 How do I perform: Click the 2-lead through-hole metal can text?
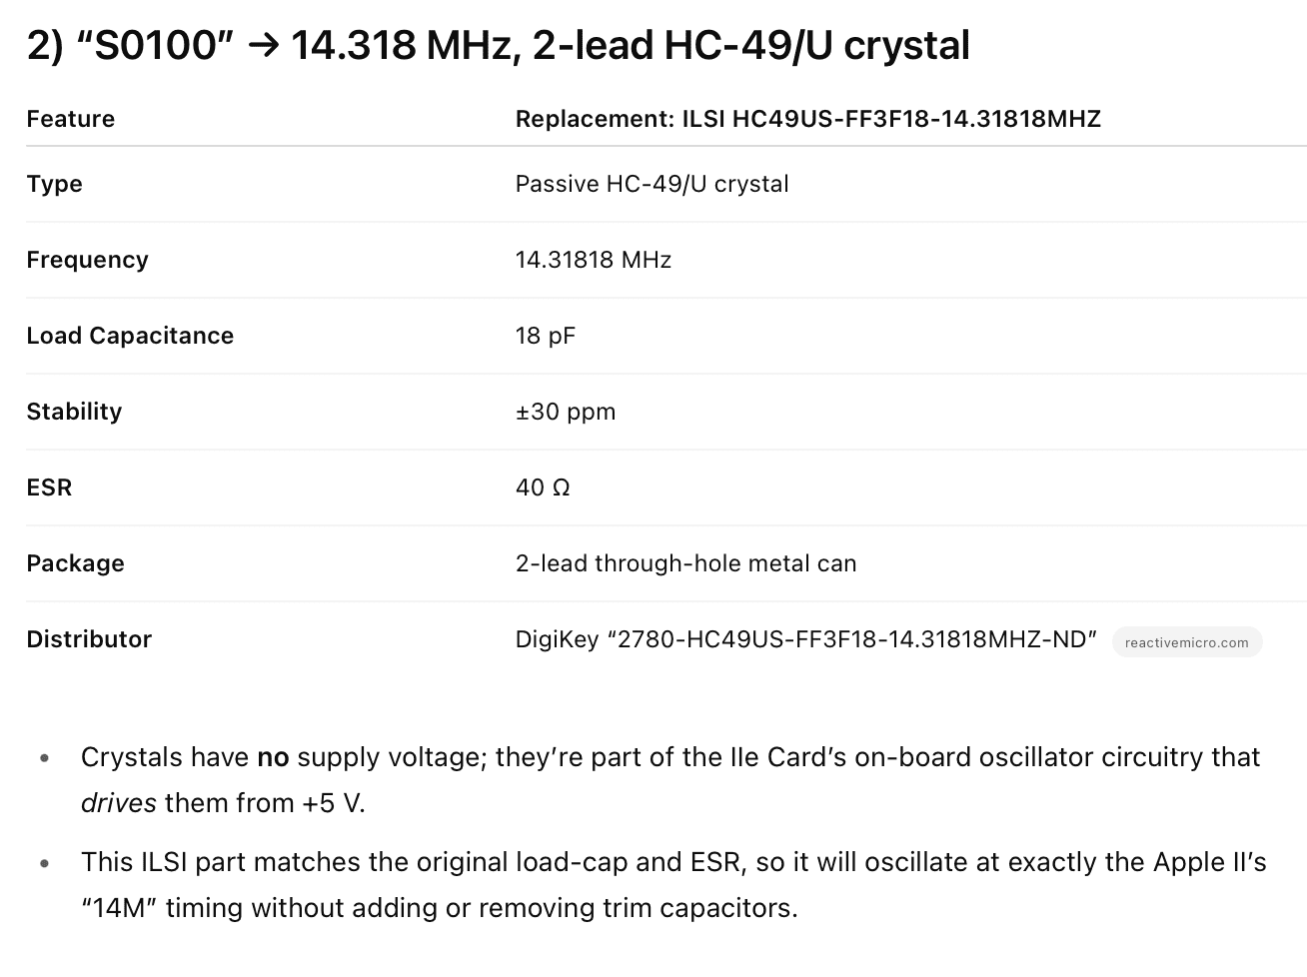coord(685,563)
